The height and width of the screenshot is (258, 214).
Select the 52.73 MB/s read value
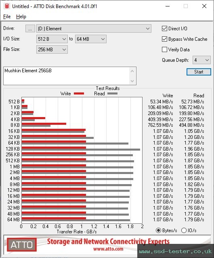click(193, 102)
